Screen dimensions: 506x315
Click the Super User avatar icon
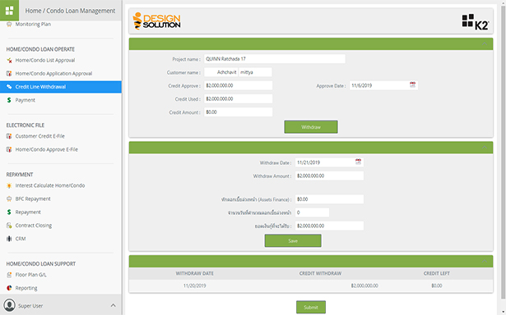9,305
